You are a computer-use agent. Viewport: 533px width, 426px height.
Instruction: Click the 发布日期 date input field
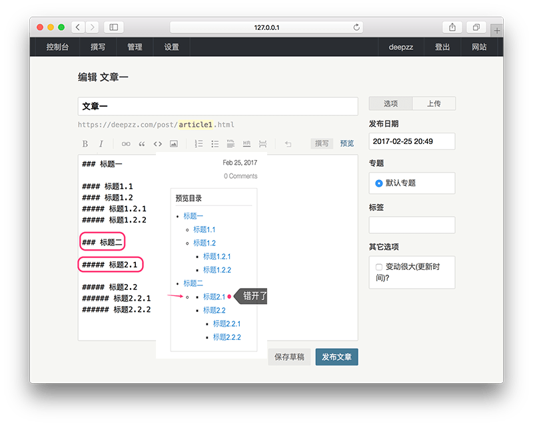click(x=412, y=141)
